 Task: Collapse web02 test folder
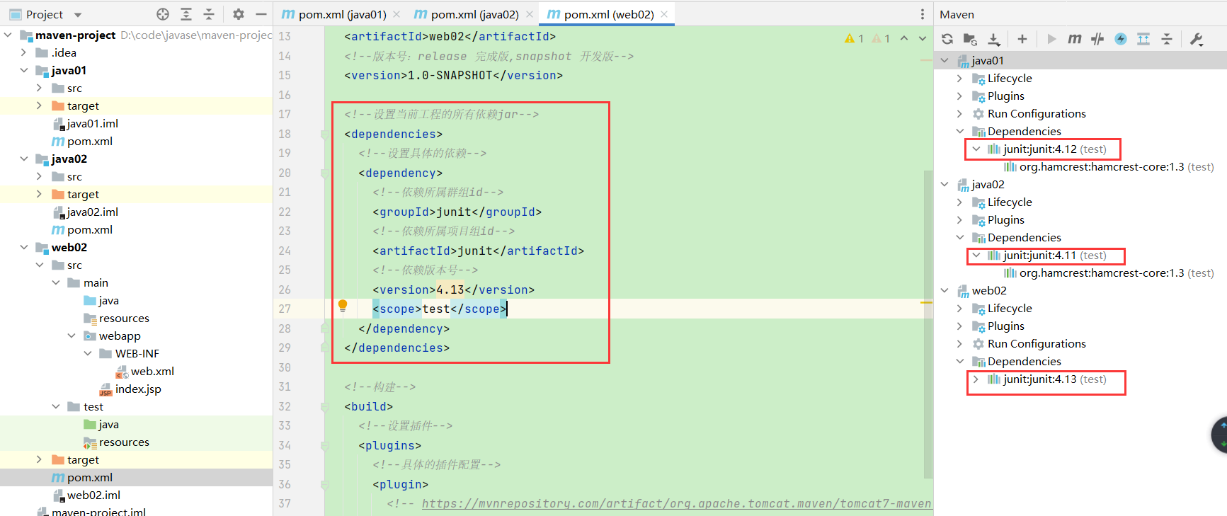tap(55, 406)
